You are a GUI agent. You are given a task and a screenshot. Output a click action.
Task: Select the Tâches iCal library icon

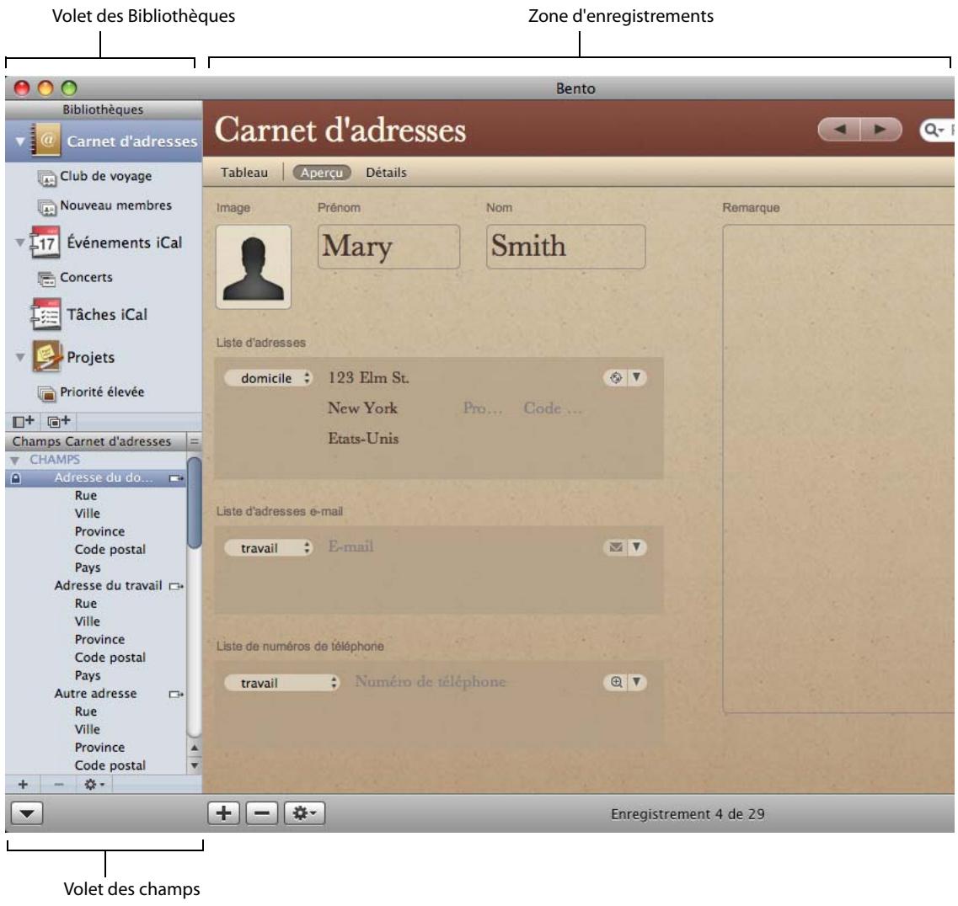coord(45,314)
